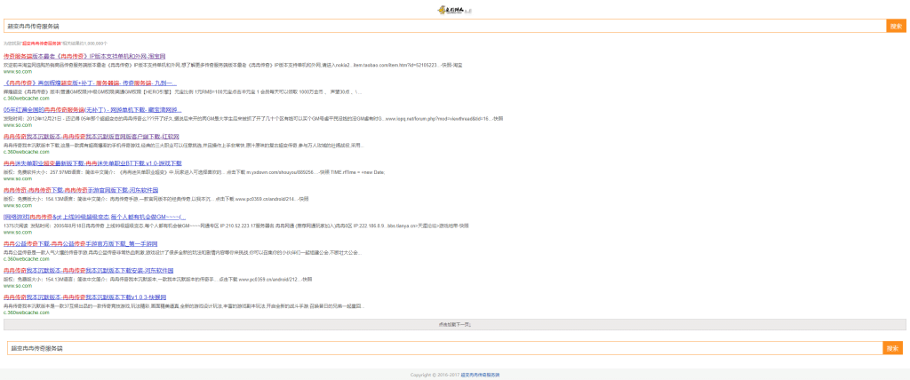Open the first 河东软件园 手游官网版 result
This screenshot has height=380, width=910.
coord(81,190)
